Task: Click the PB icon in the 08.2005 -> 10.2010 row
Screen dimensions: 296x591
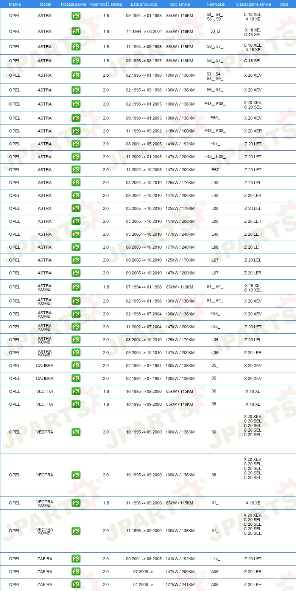Action: point(76,247)
